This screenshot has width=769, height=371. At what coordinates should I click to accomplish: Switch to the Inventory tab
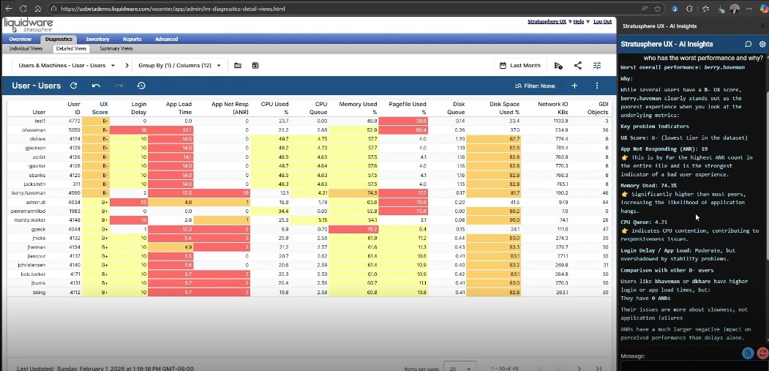tap(97, 39)
